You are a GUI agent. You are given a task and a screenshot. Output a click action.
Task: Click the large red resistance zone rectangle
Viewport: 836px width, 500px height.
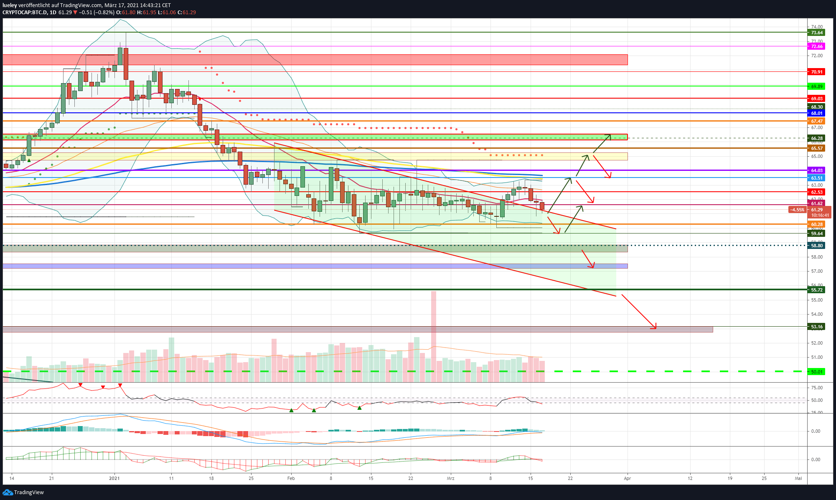[x=315, y=59]
